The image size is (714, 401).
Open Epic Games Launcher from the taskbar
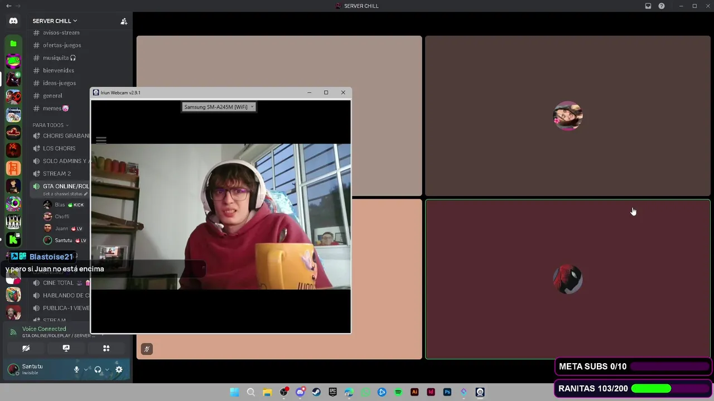pos(332,392)
